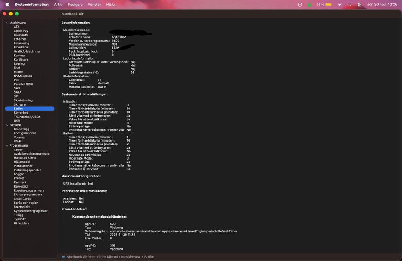Open the Redigera menu
Screen dimensions: 402x261
[x=75, y=4]
